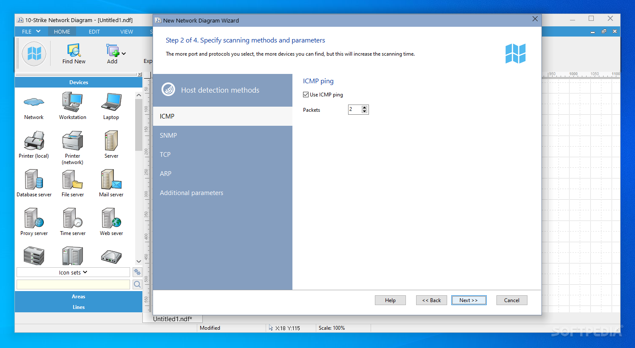Viewport: 635px width, 348px height.
Task: Switch to the TCP detection method
Action: (223, 154)
